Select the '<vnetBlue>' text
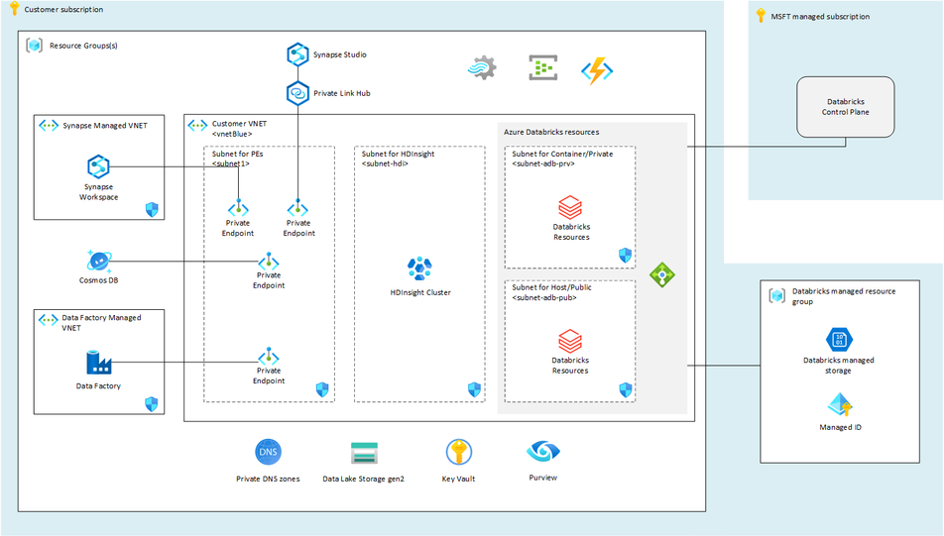Screen dimensions: 944x536 (232, 134)
